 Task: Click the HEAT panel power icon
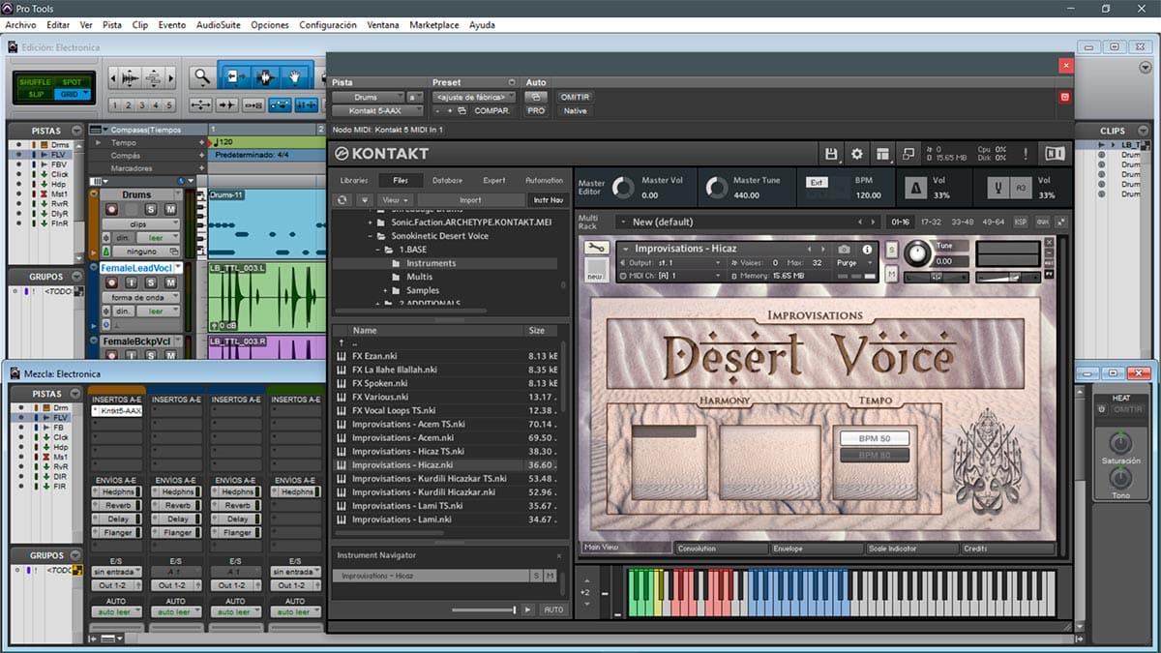[1101, 409]
